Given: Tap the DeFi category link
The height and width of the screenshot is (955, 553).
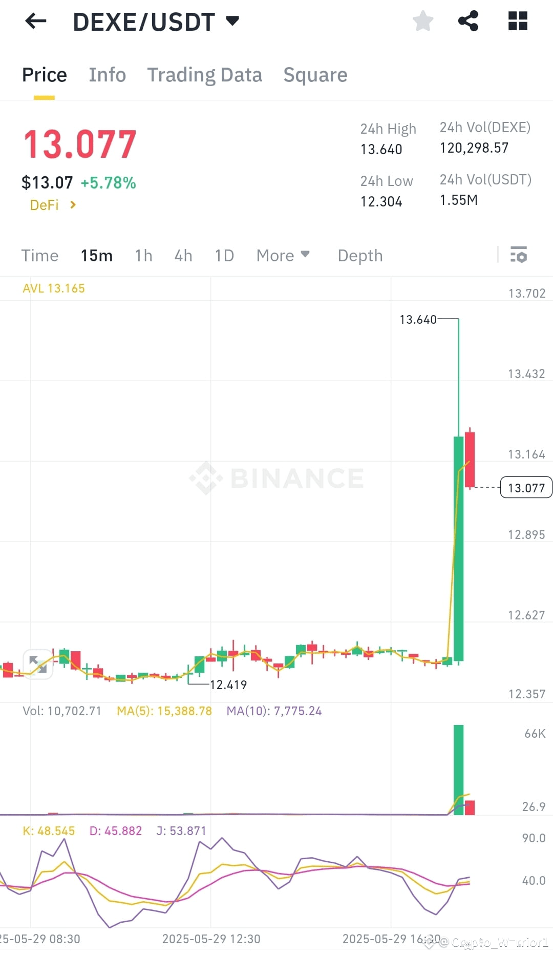Looking at the screenshot, I should click(x=45, y=204).
